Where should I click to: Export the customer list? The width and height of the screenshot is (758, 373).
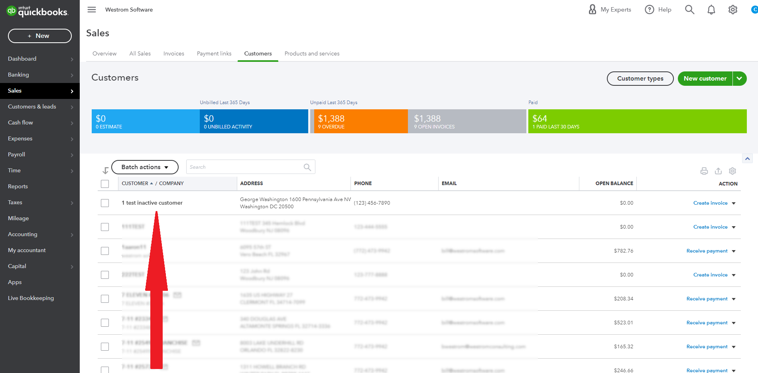coord(718,171)
